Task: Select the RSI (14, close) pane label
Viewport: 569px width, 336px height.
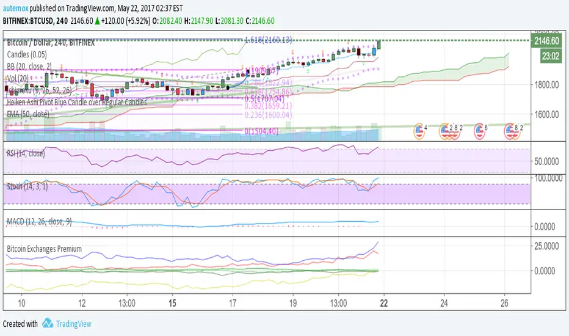Action: pyautogui.click(x=26, y=153)
